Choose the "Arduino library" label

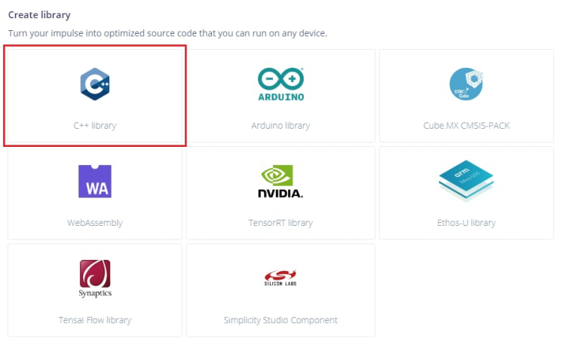280,126
